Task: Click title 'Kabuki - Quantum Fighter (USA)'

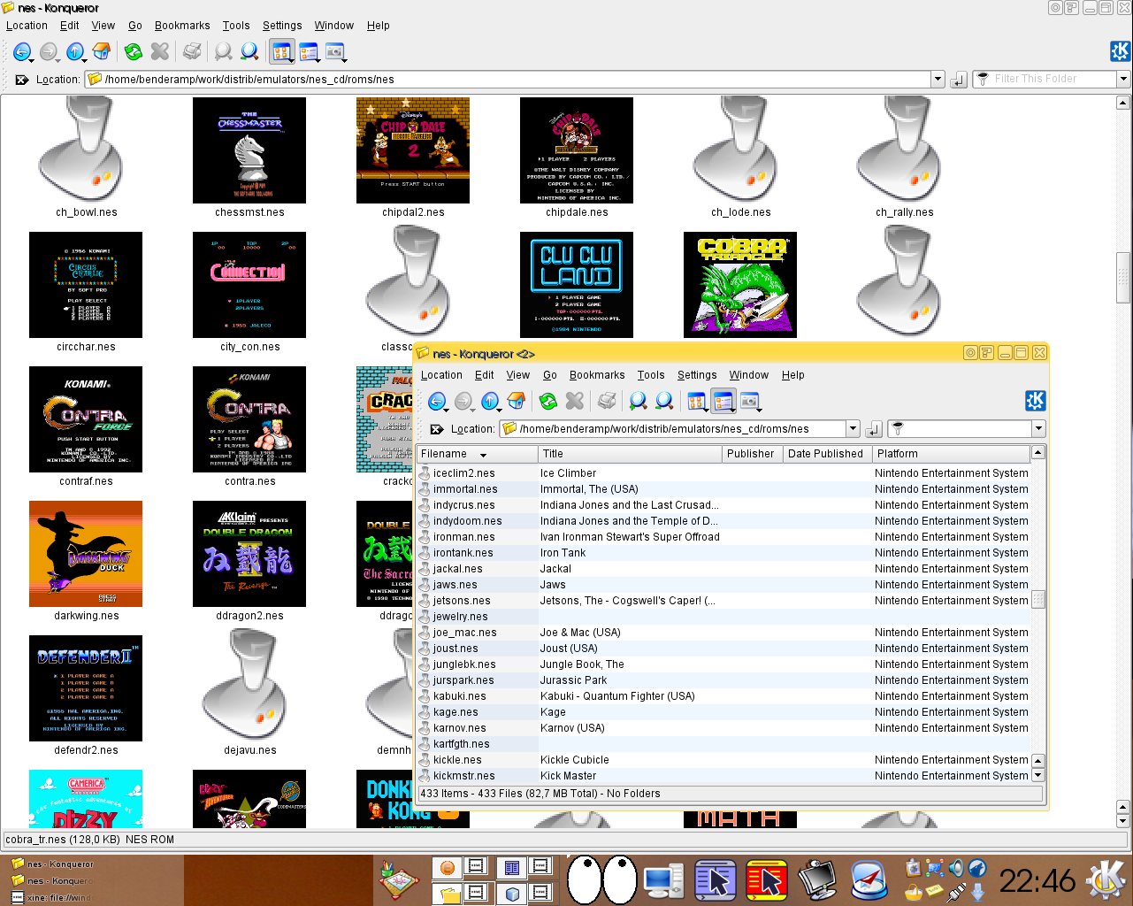Action: click(617, 696)
